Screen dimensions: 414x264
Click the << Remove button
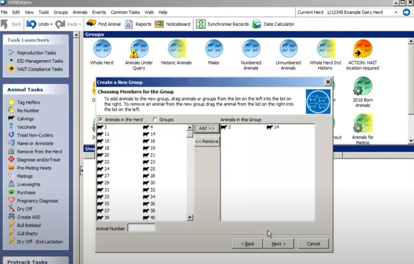click(207, 141)
